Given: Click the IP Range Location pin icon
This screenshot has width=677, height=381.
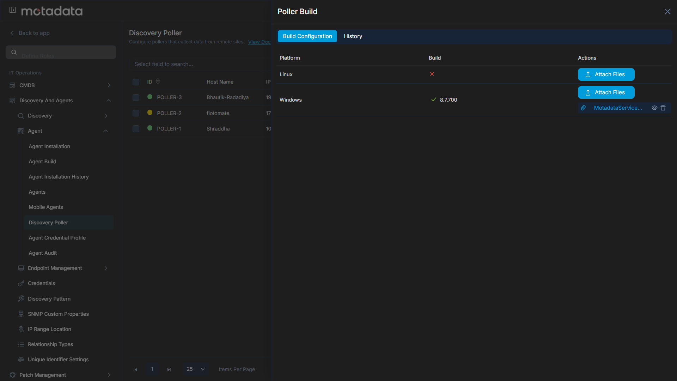Looking at the screenshot, I should 21,329.
